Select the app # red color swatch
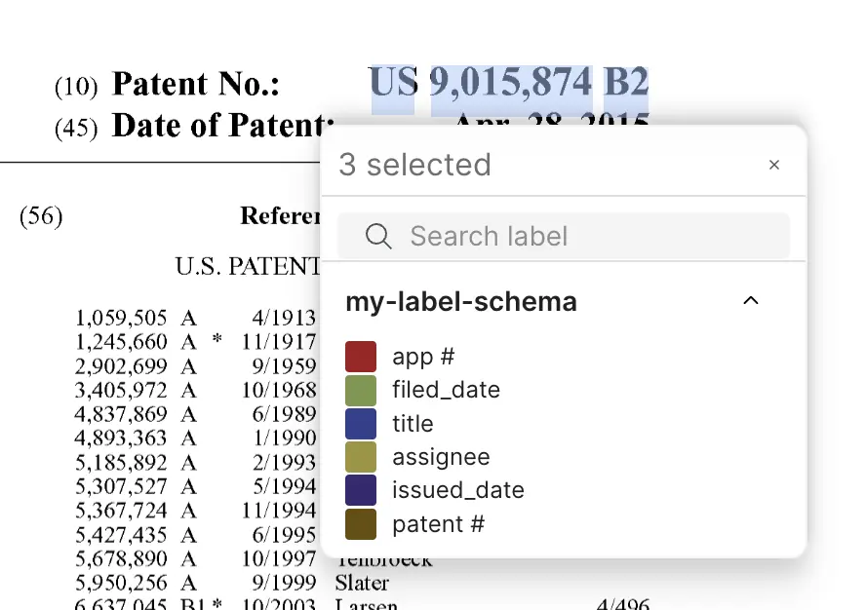Screen dimensions: 866x610 (361, 357)
